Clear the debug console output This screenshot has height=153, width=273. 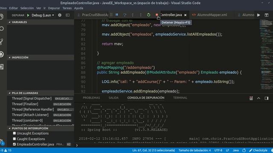pyautogui.click(x=251, y=98)
